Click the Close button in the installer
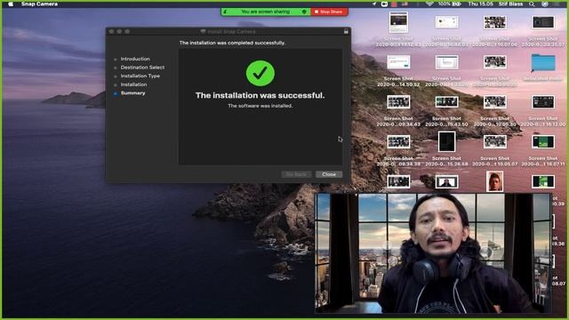Screen dimensions: 569x320 329,174
